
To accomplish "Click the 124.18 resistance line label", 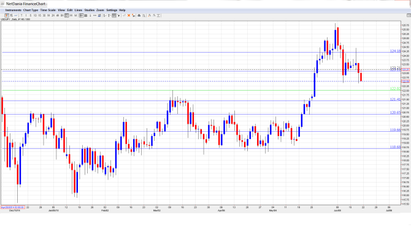I will click(395, 51).
